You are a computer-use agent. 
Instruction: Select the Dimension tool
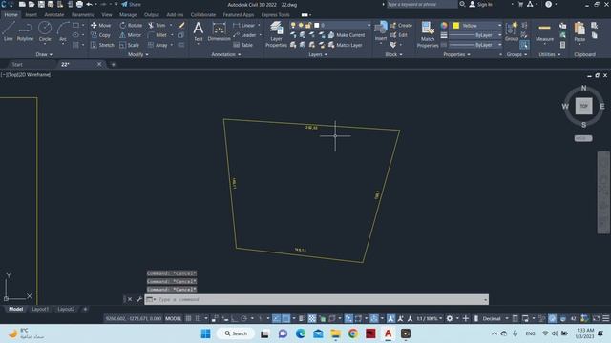pyautogui.click(x=219, y=31)
